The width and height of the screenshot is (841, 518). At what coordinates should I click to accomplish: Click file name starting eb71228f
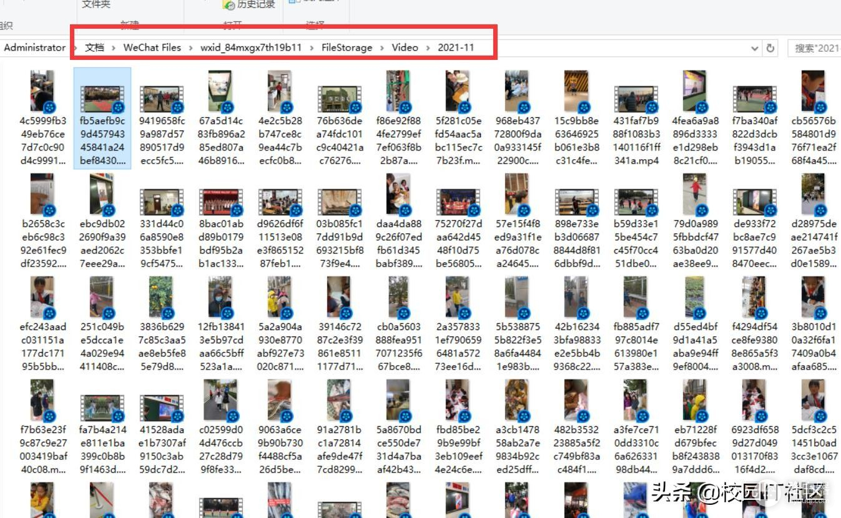[x=695, y=449]
